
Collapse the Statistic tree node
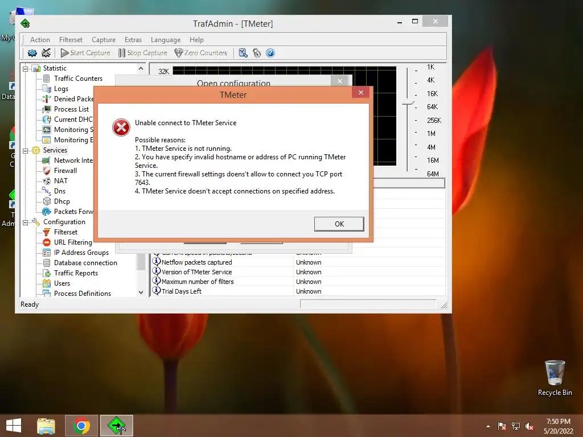(x=25, y=69)
